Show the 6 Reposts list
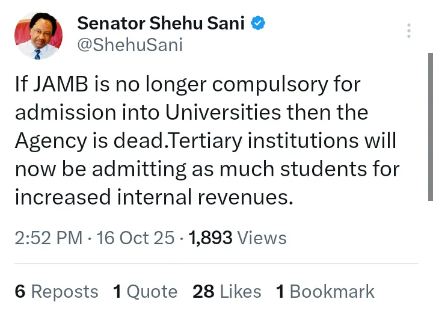 click(x=56, y=292)
